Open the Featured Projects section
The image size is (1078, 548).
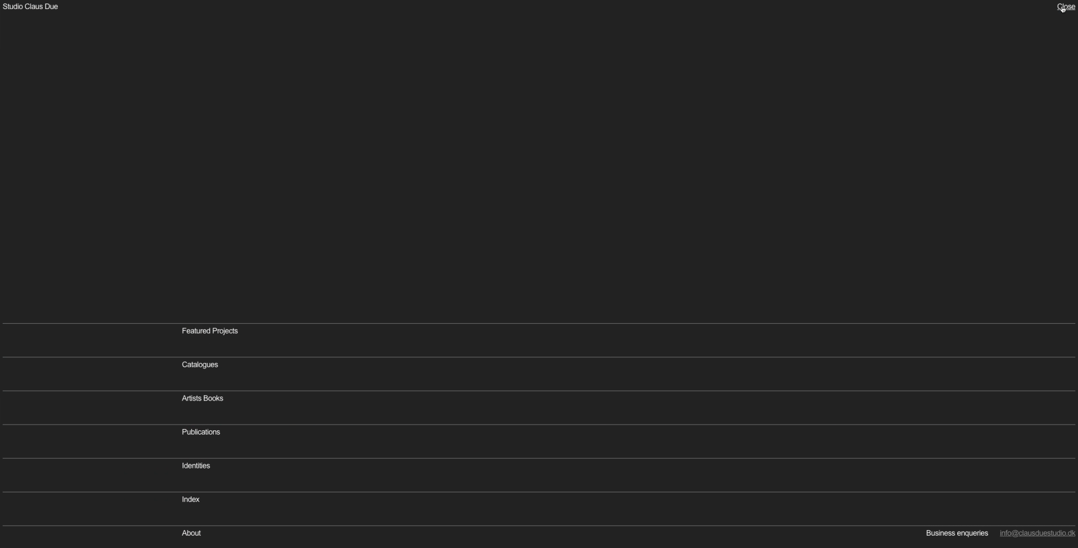pyautogui.click(x=209, y=331)
